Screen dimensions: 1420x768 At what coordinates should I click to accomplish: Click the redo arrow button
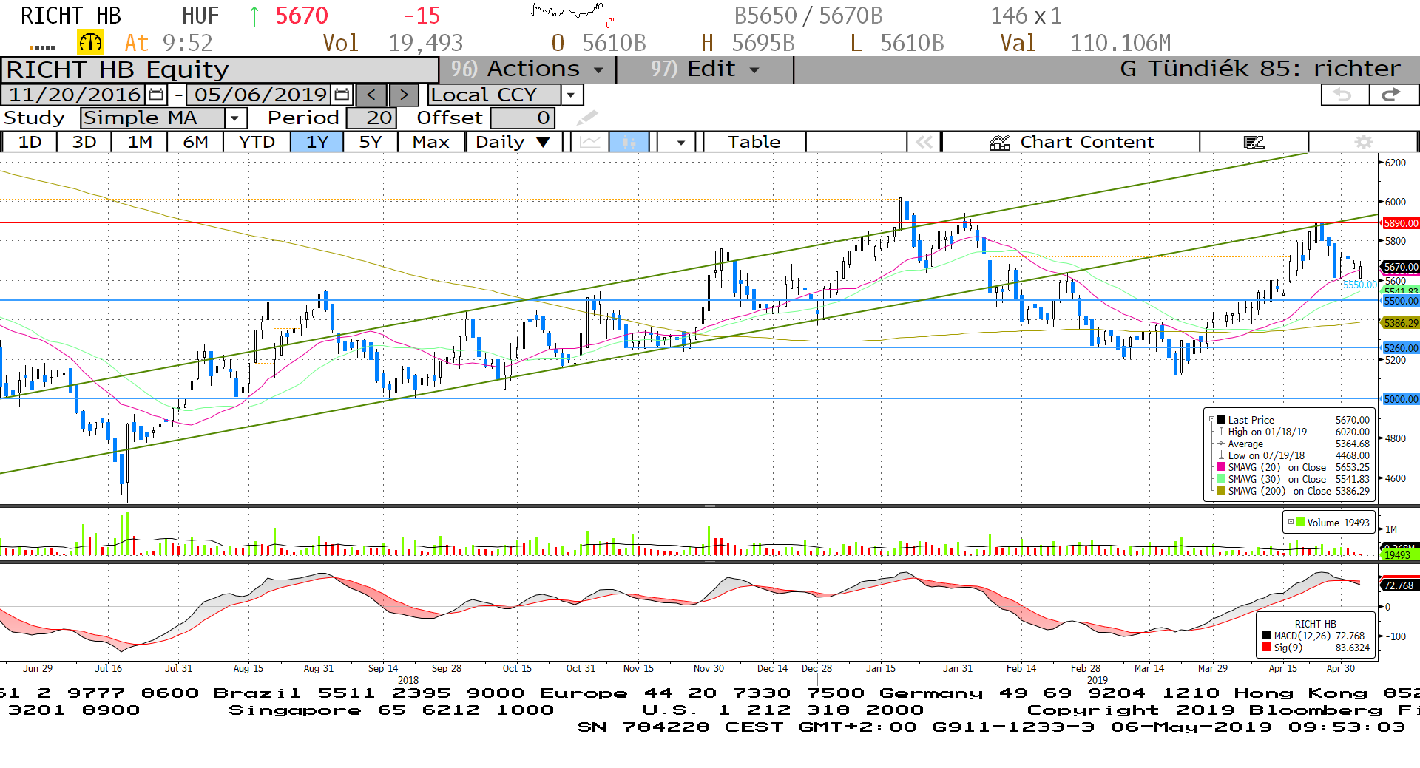point(1393,95)
